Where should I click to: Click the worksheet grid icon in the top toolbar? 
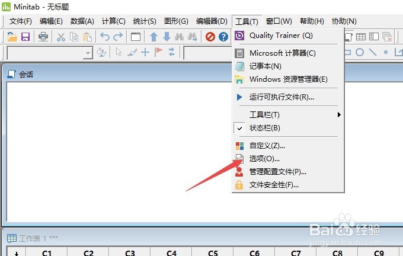click(361, 37)
